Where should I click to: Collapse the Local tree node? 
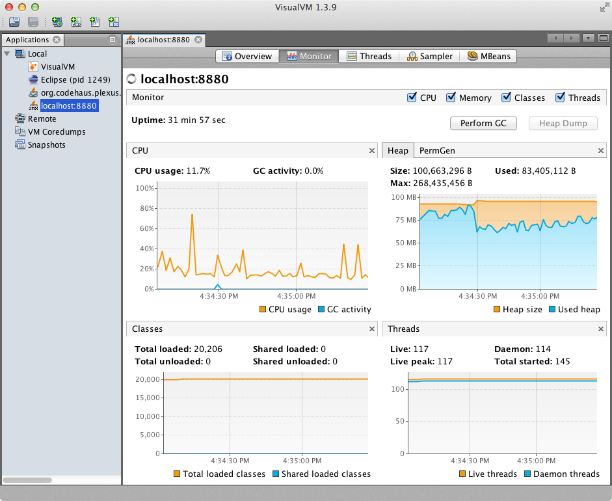point(7,53)
